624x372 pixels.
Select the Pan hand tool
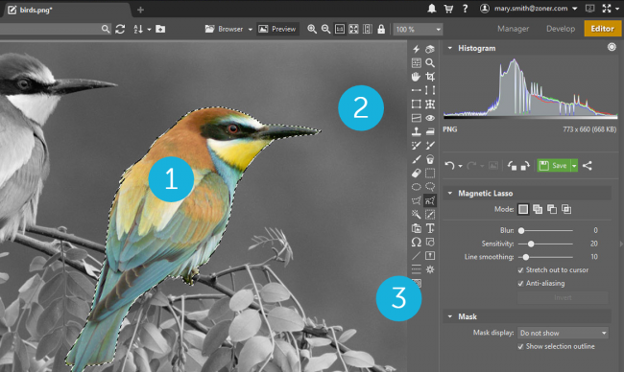[416, 77]
